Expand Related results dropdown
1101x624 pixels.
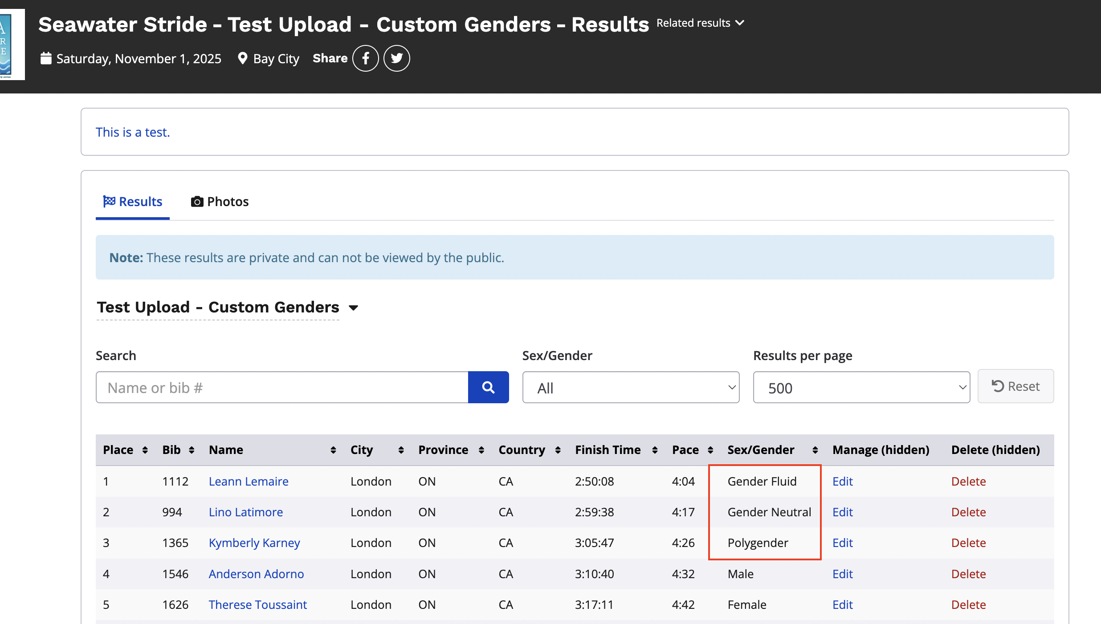pyautogui.click(x=700, y=23)
